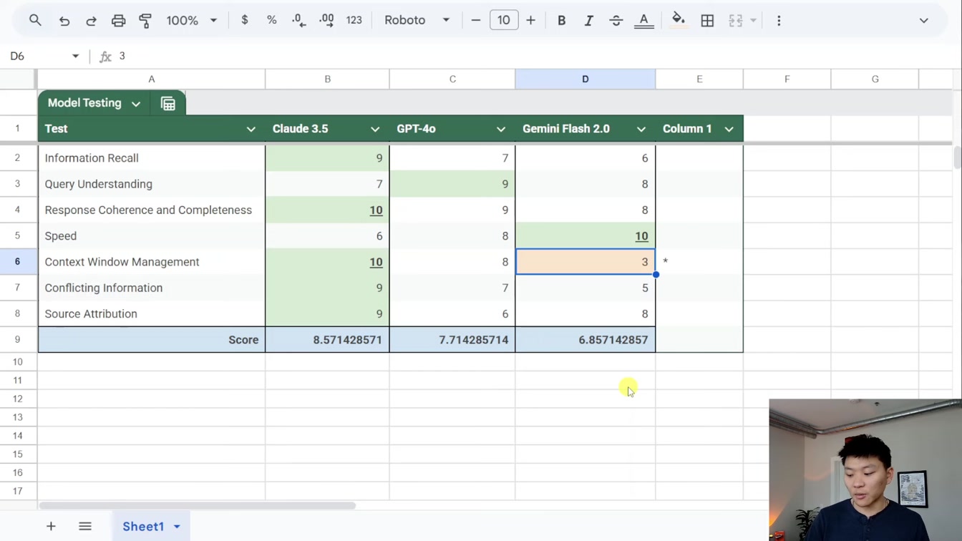Select row 9 header
Image resolution: width=962 pixels, height=541 pixels.
pos(18,339)
